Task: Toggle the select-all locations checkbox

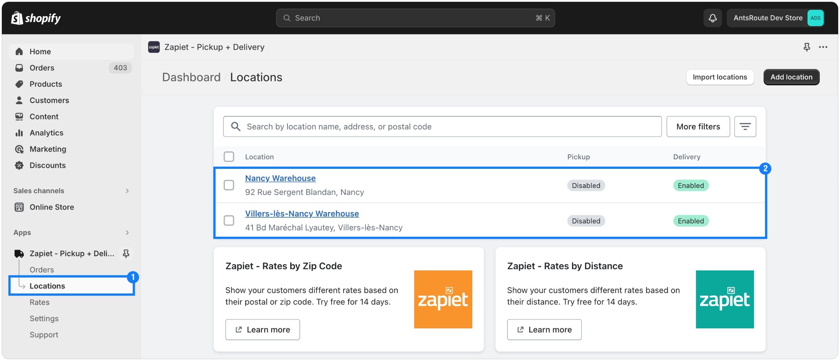Action: [229, 157]
